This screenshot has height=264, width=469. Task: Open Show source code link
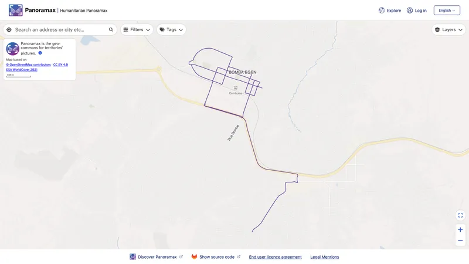(217, 257)
